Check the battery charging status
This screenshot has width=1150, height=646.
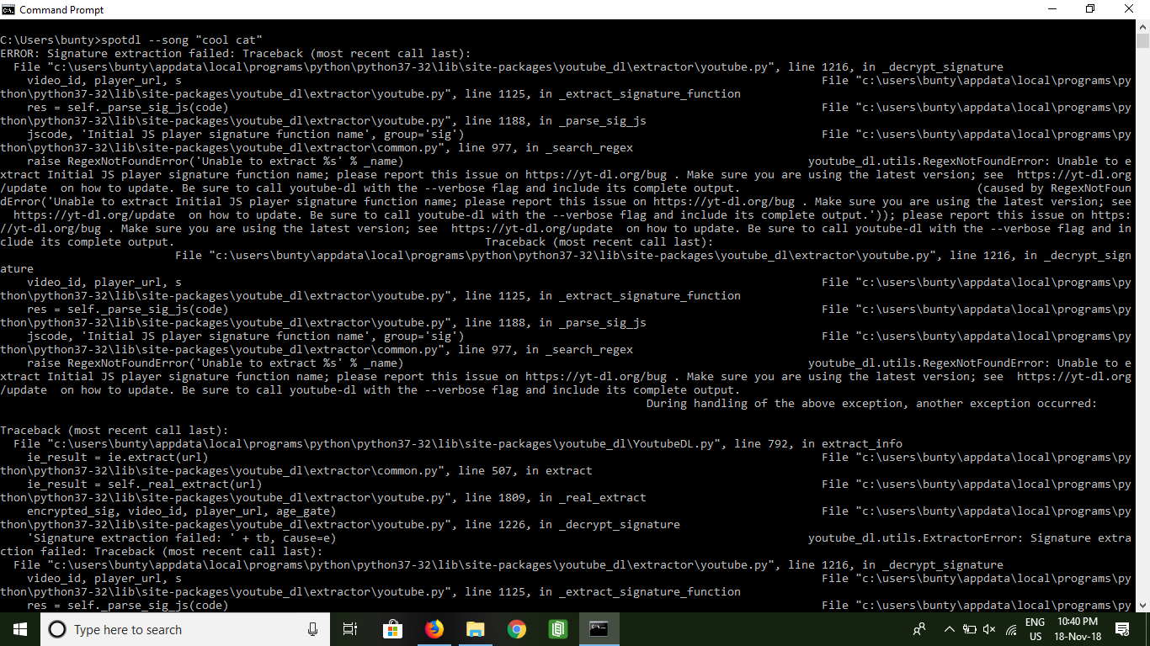[x=969, y=629]
